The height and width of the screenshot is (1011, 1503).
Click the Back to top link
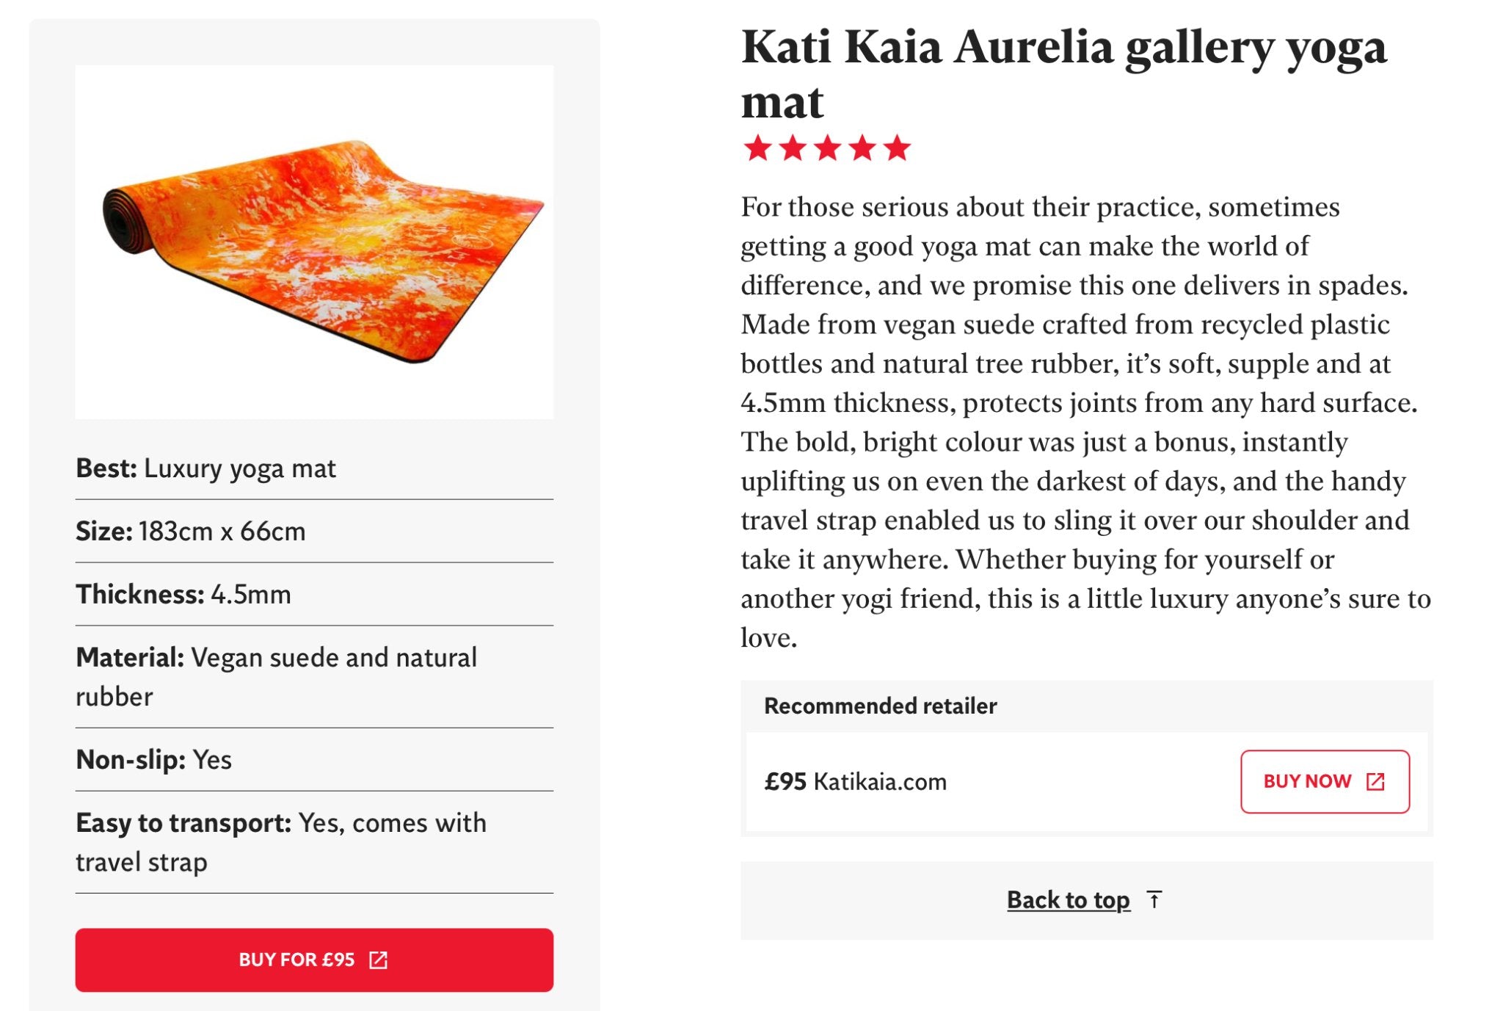[1068, 900]
